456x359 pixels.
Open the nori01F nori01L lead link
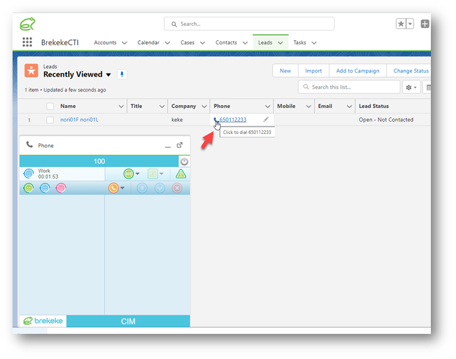click(80, 120)
